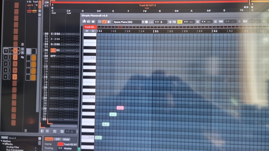Click the C-4 piano key
The width and height of the screenshot is (269, 151).
(90, 58)
